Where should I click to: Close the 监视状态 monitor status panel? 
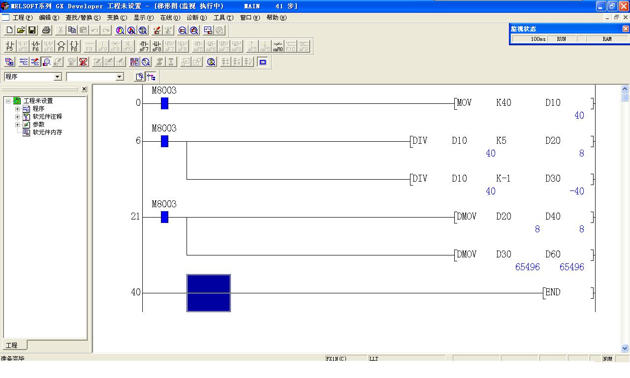pos(626,29)
